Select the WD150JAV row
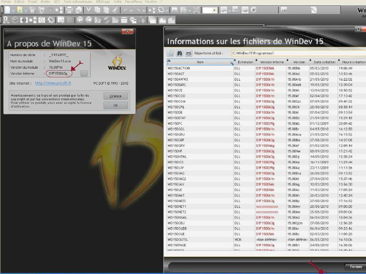 pos(266,185)
